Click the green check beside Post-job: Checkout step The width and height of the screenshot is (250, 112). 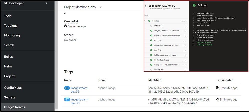pos(151,65)
